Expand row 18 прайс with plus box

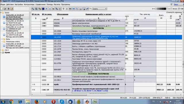pos(34,84)
